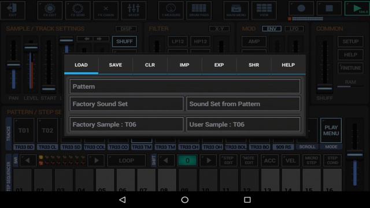The height and width of the screenshot is (208, 370).
Task: Select the 909 RS track label
Action: pos(283,147)
